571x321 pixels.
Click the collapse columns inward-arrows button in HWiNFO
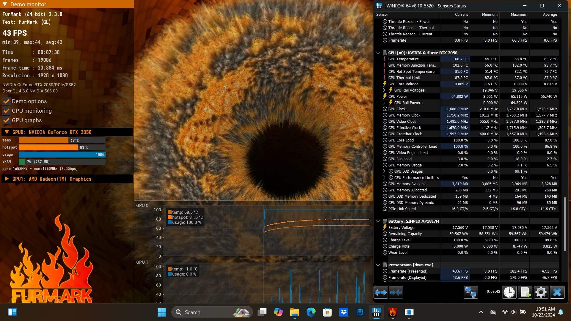coord(396,292)
